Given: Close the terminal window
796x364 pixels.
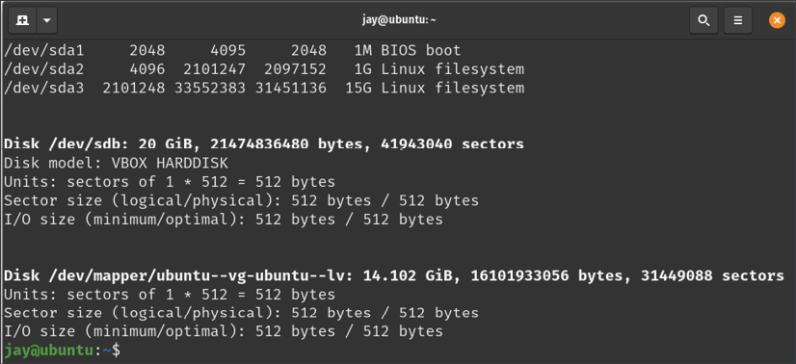Looking at the screenshot, I should tap(777, 20).
